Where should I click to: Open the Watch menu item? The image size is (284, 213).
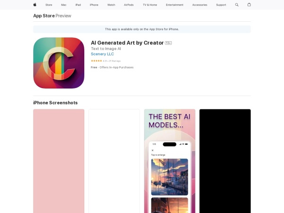point(111,5)
